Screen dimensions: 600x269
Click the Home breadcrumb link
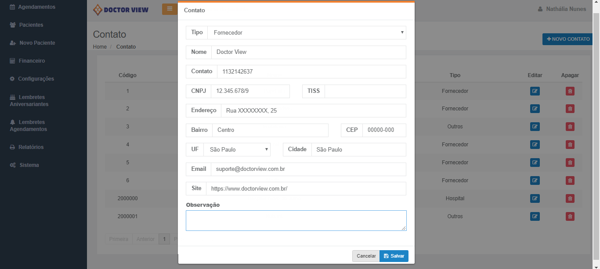coord(100,47)
